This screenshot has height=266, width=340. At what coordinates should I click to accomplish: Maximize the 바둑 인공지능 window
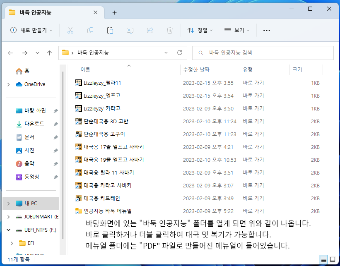click(x=310, y=9)
